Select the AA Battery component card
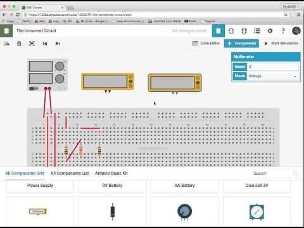The height and width of the screenshot is (228, 304). [185, 186]
